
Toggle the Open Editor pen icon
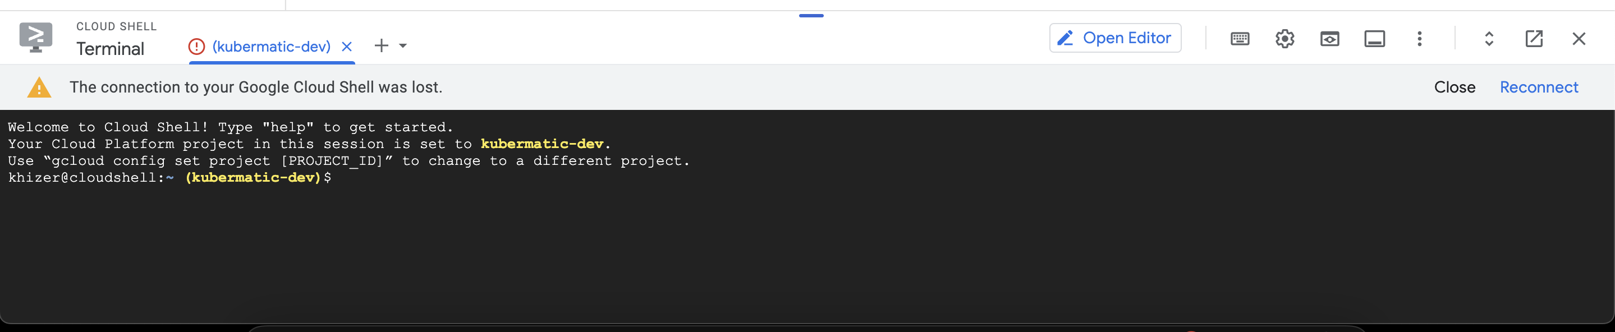pos(1065,38)
